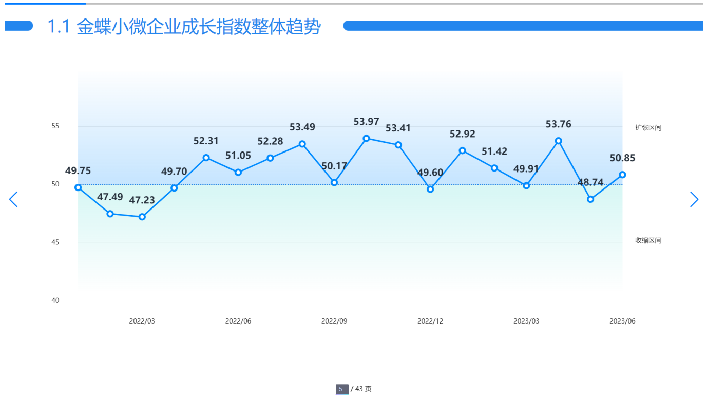Select the data point labeled 50.85

point(622,175)
